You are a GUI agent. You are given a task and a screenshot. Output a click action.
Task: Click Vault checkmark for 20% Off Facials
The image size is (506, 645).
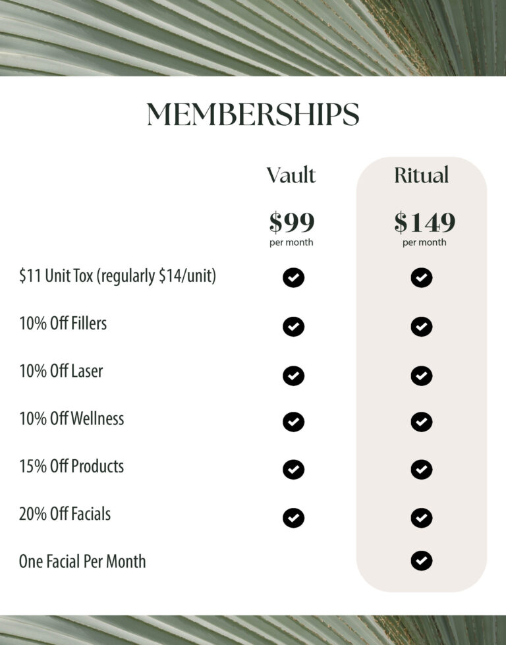293,517
